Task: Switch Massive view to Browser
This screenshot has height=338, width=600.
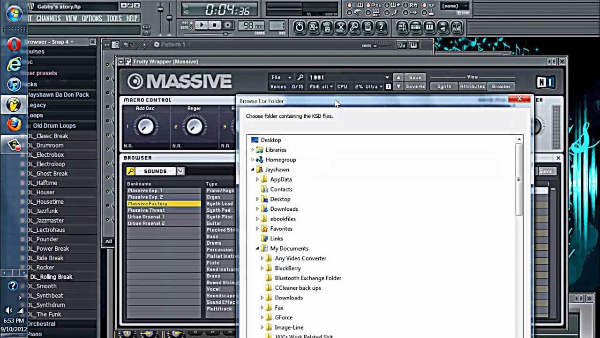Action: pyautogui.click(x=501, y=86)
